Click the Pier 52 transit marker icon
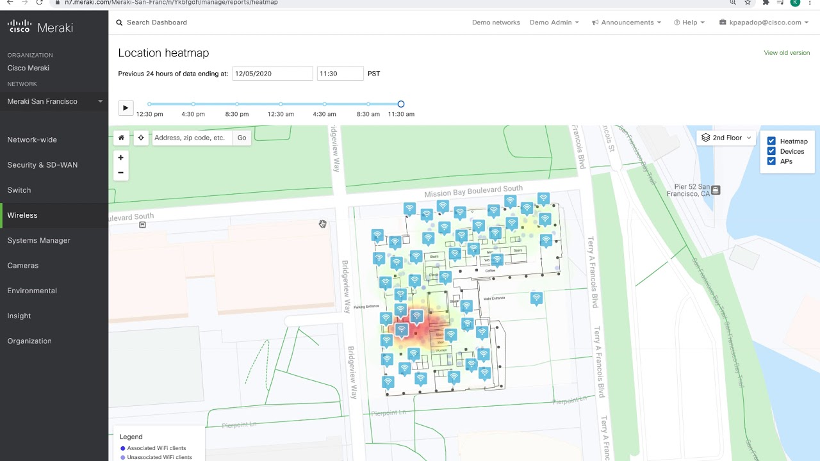Image resolution: width=820 pixels, height=461 pixels. 716,190
